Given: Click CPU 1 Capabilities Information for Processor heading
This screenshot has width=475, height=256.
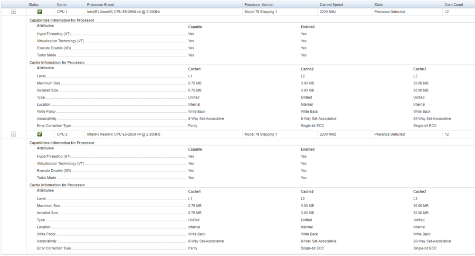Looking at the screenshot, I should click(62, 20).
